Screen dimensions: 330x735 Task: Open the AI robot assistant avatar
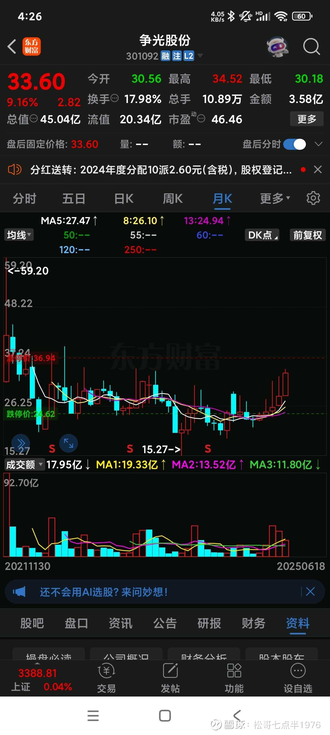click(x=277, y=47)
